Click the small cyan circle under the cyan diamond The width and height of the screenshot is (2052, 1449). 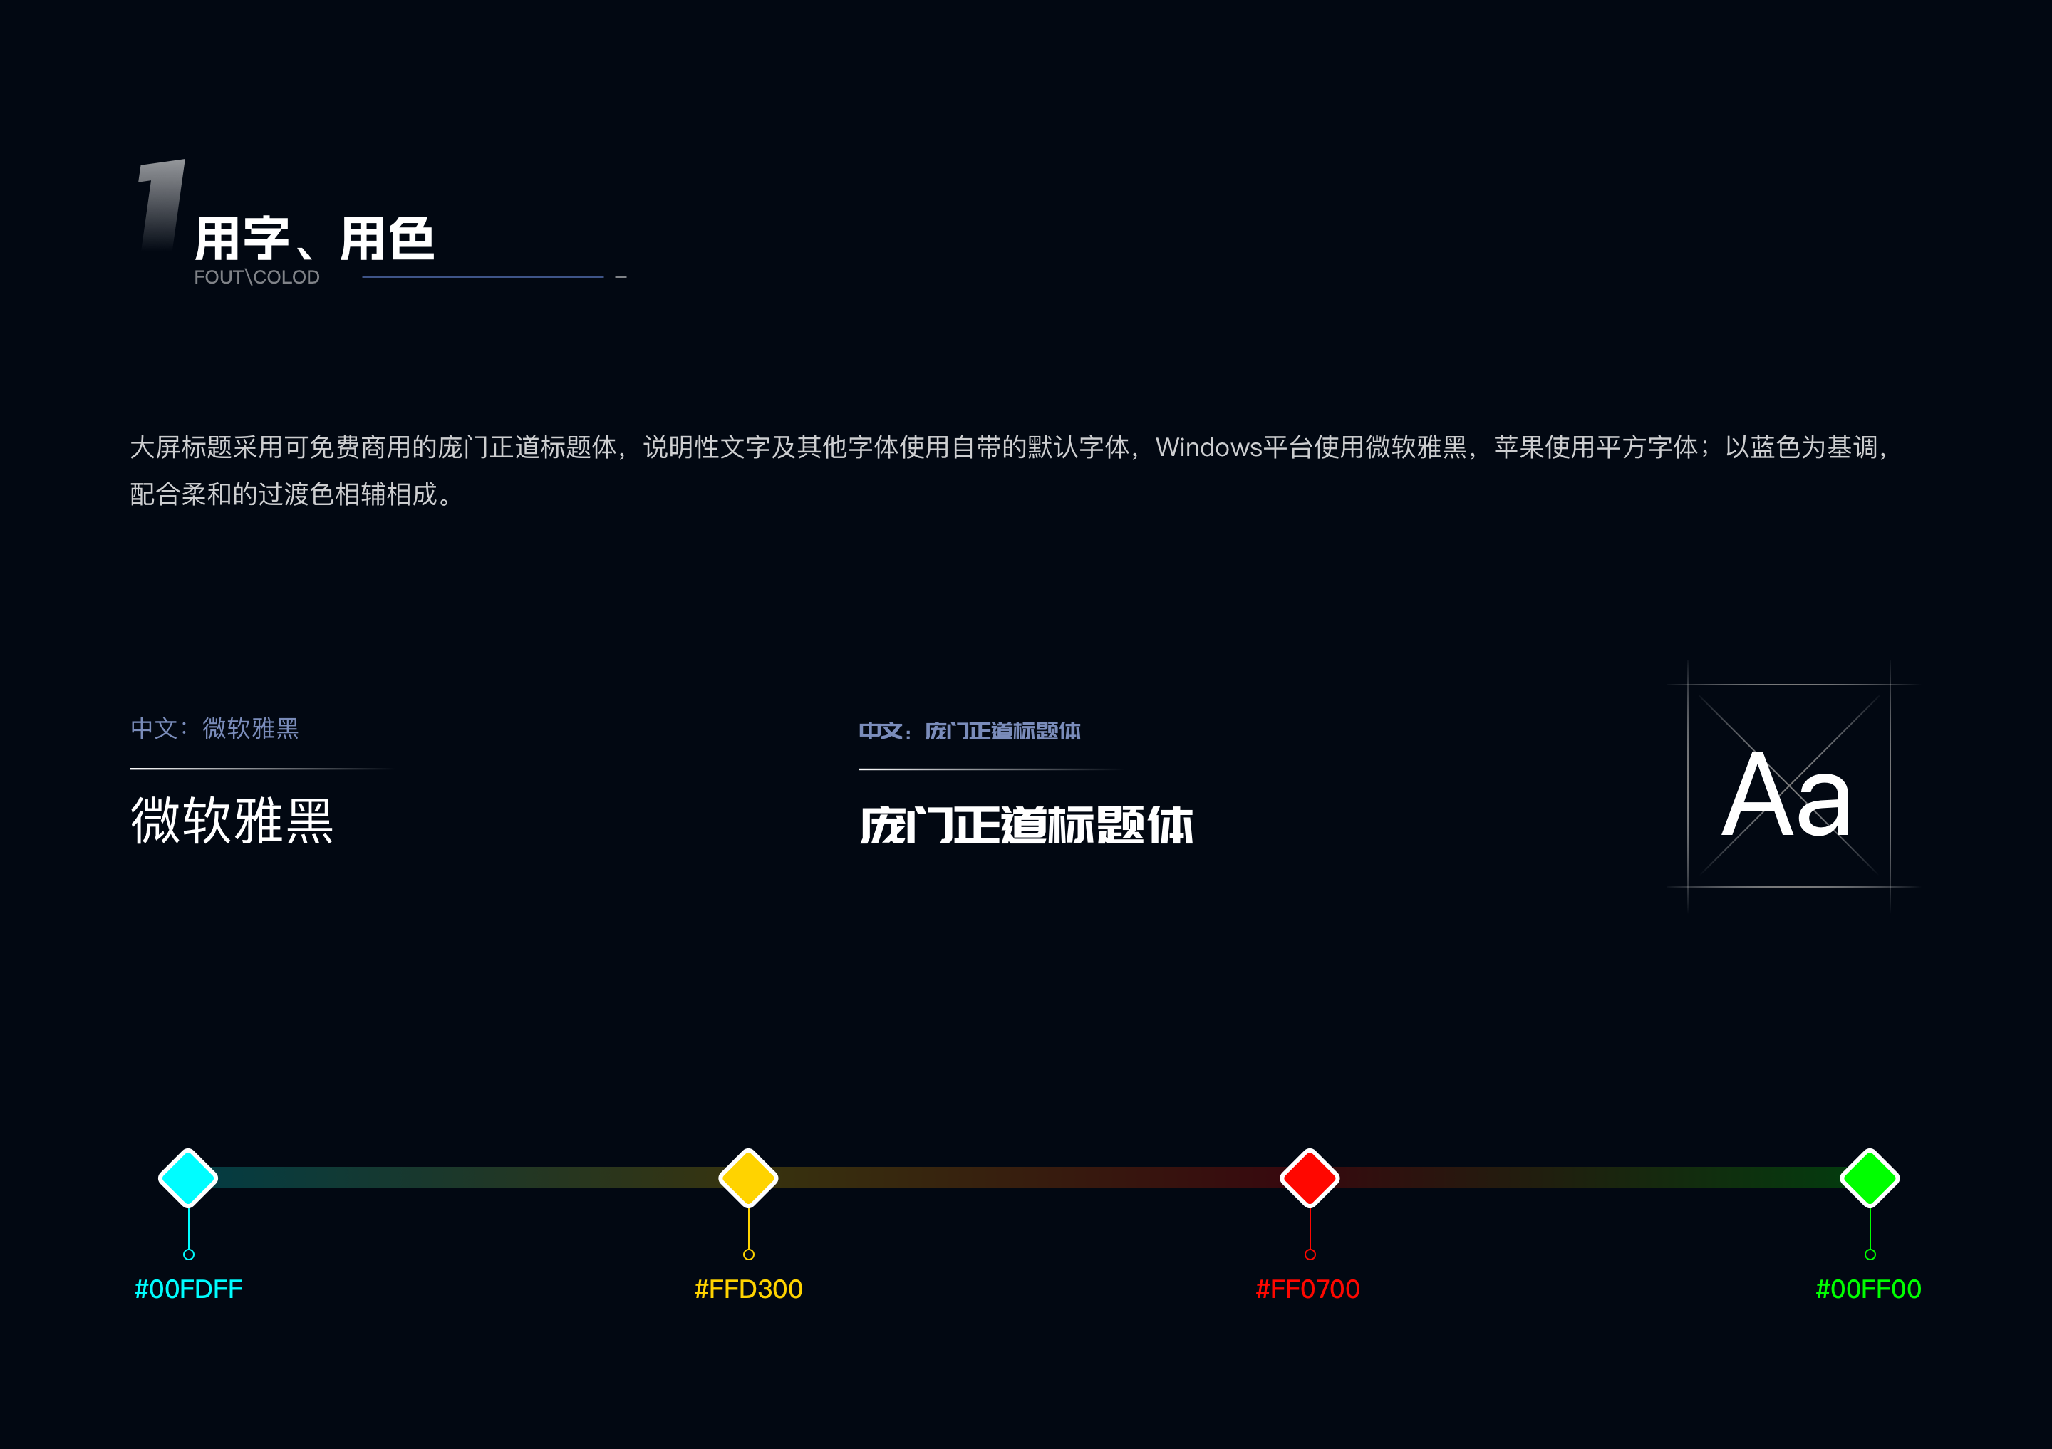click(189, 1255)
